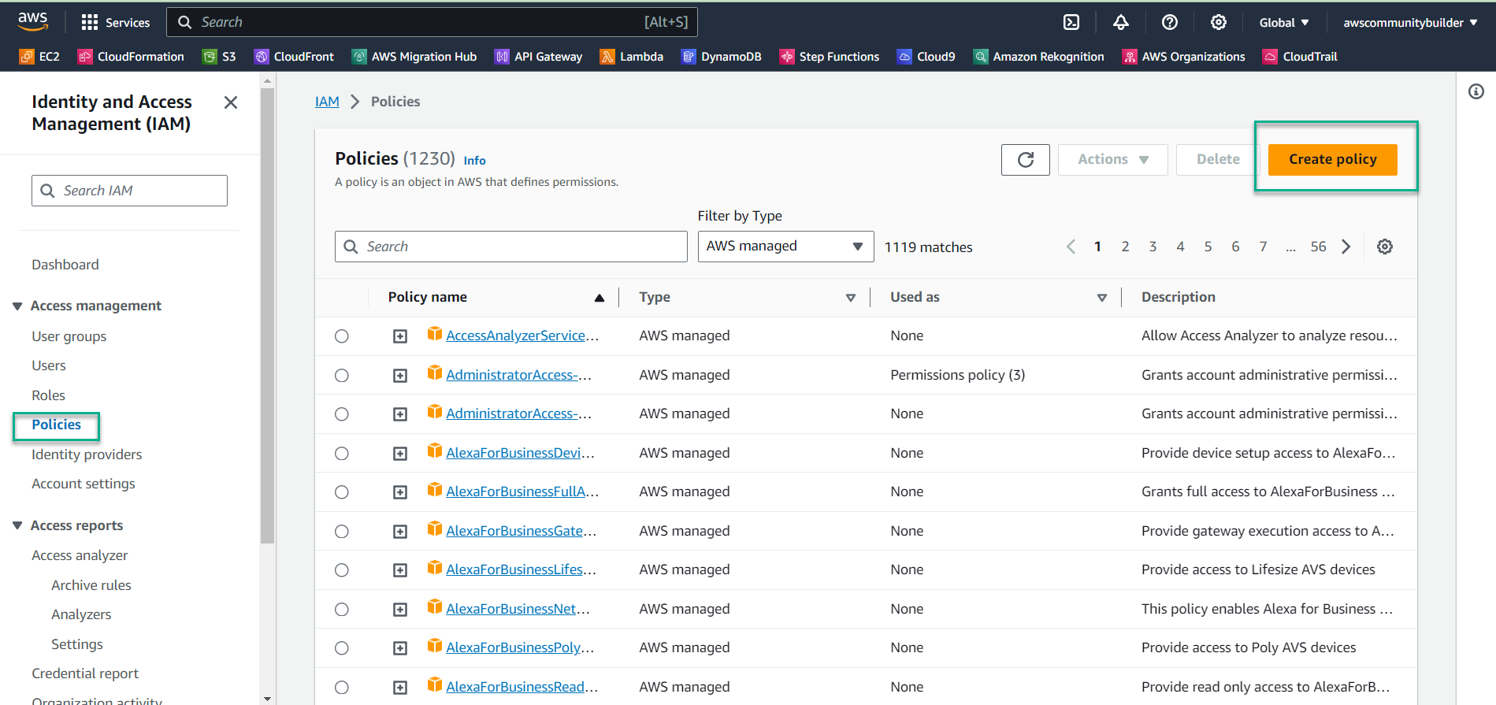Select the radio button for AlexaForBusinessDevi… policy
The width and height of the screenshot is (1496, 705).
click(x=342, y=454)
